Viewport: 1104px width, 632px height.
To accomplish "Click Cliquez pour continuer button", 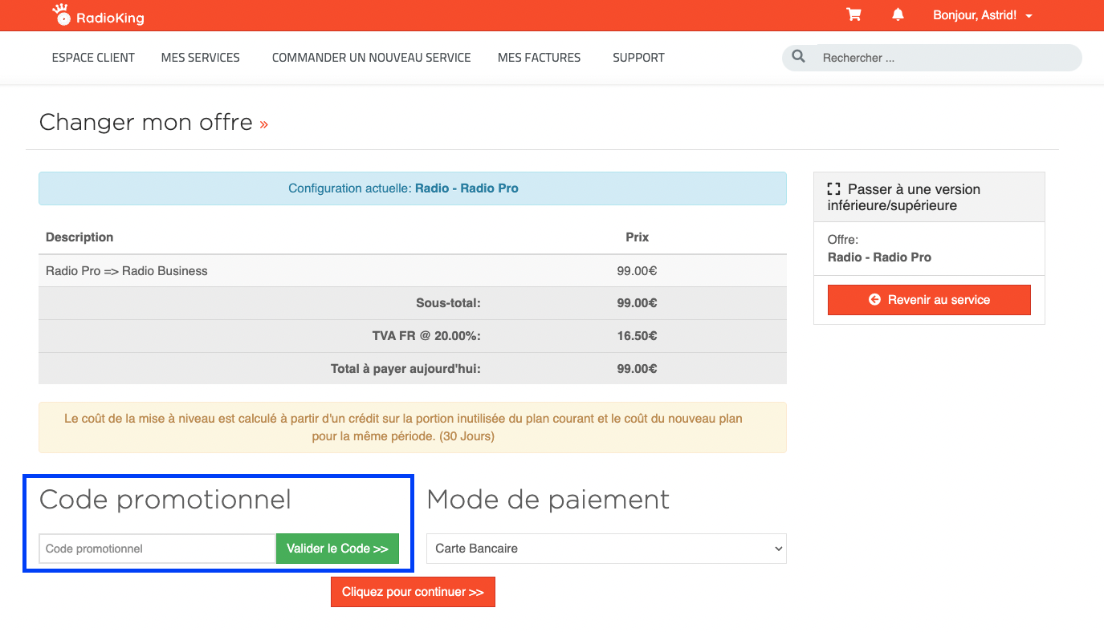I will pyautogui.click(x=413, y=592).
